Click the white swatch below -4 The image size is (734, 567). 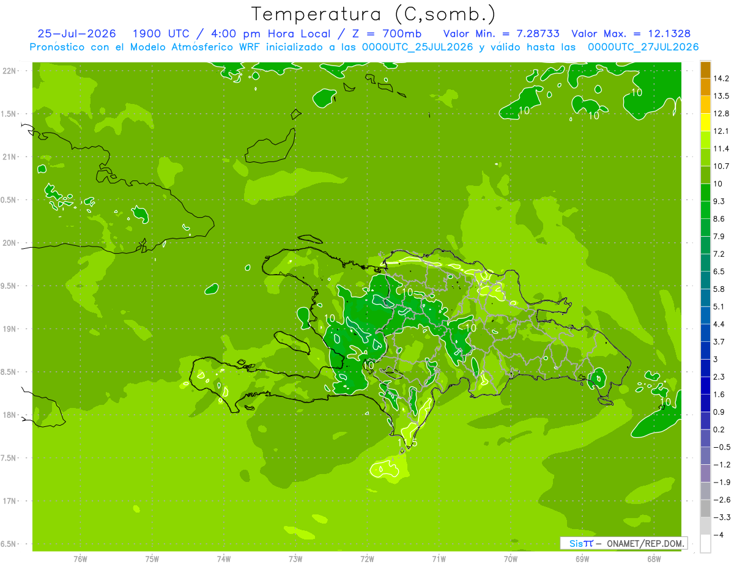pos(705,544)
